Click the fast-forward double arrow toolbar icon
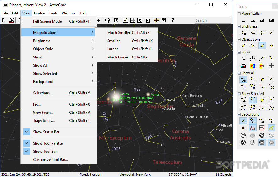Viewport: 278px width, 177px height. [x=98, y=20]
